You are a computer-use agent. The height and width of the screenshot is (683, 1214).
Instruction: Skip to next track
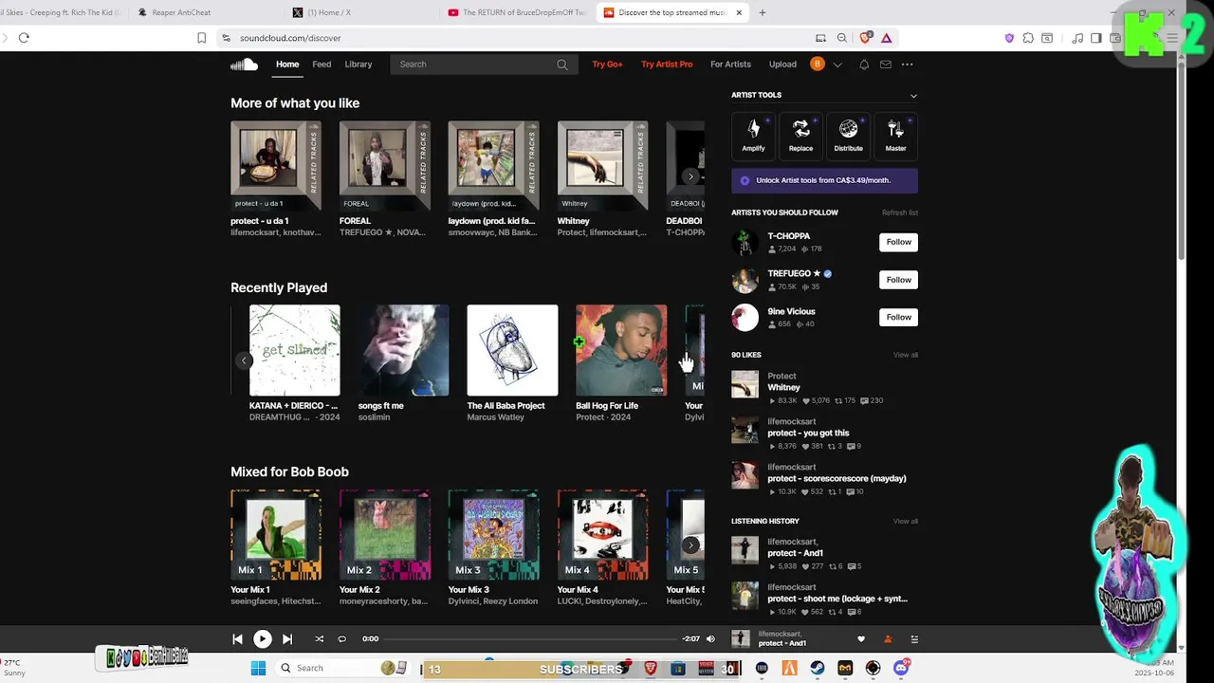(x=287, y=639)
